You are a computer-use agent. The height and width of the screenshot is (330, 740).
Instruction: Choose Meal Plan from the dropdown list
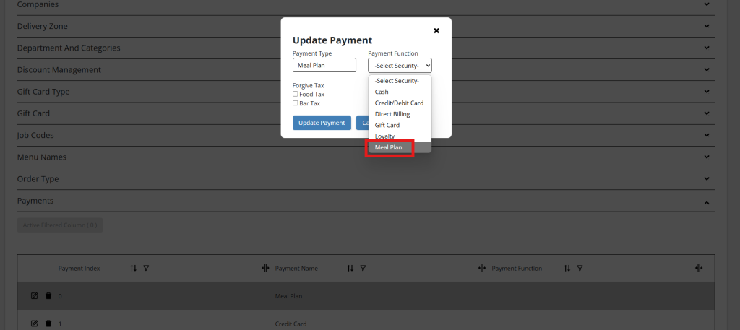pos(400,147)
